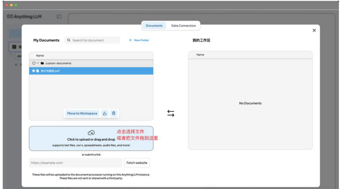Focus the https://example.com link field
This screenshot has width=340, height=189.
(76, 163)
